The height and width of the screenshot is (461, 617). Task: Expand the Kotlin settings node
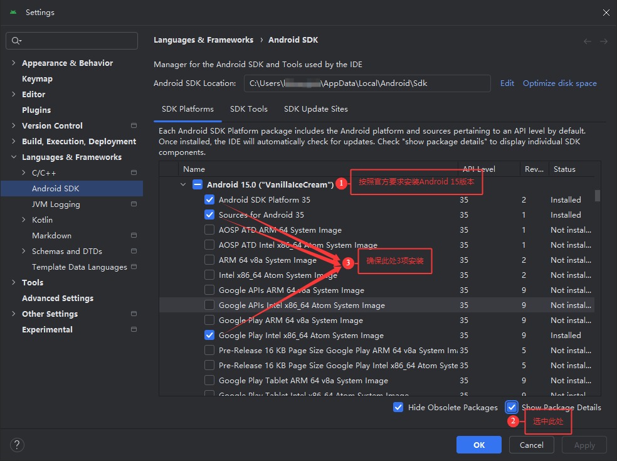click(x=24, y=220)
